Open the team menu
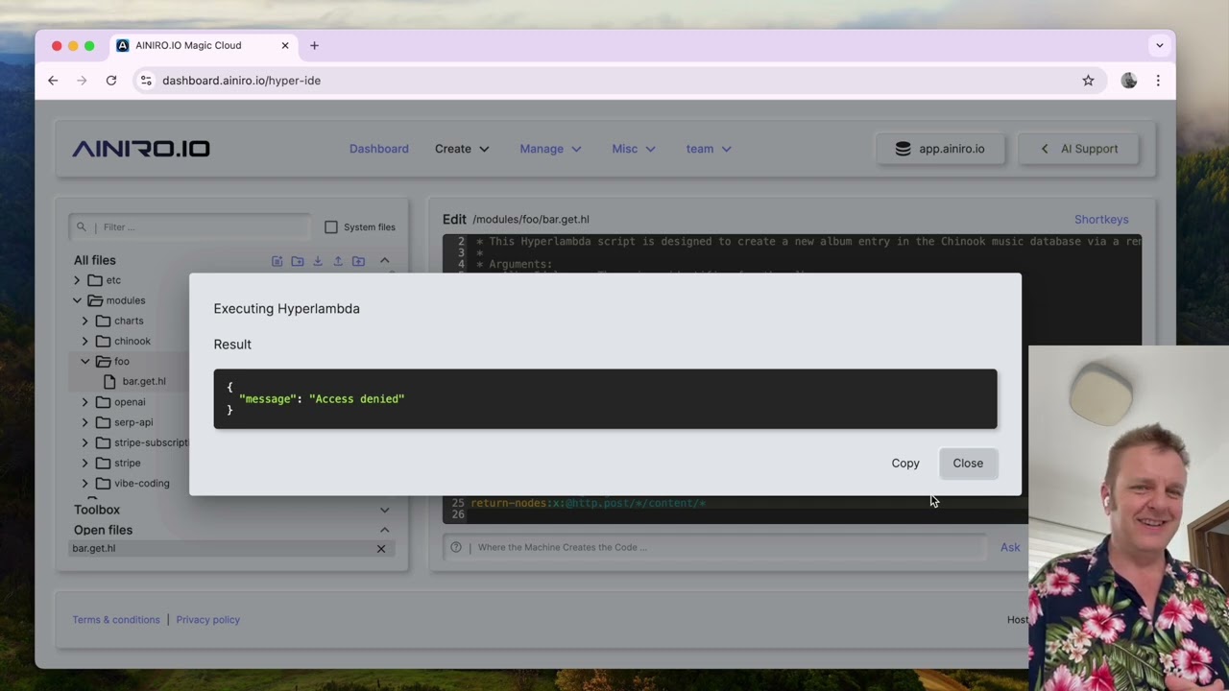The height and width of the screenshot is (691, 1229). (709, 149)
